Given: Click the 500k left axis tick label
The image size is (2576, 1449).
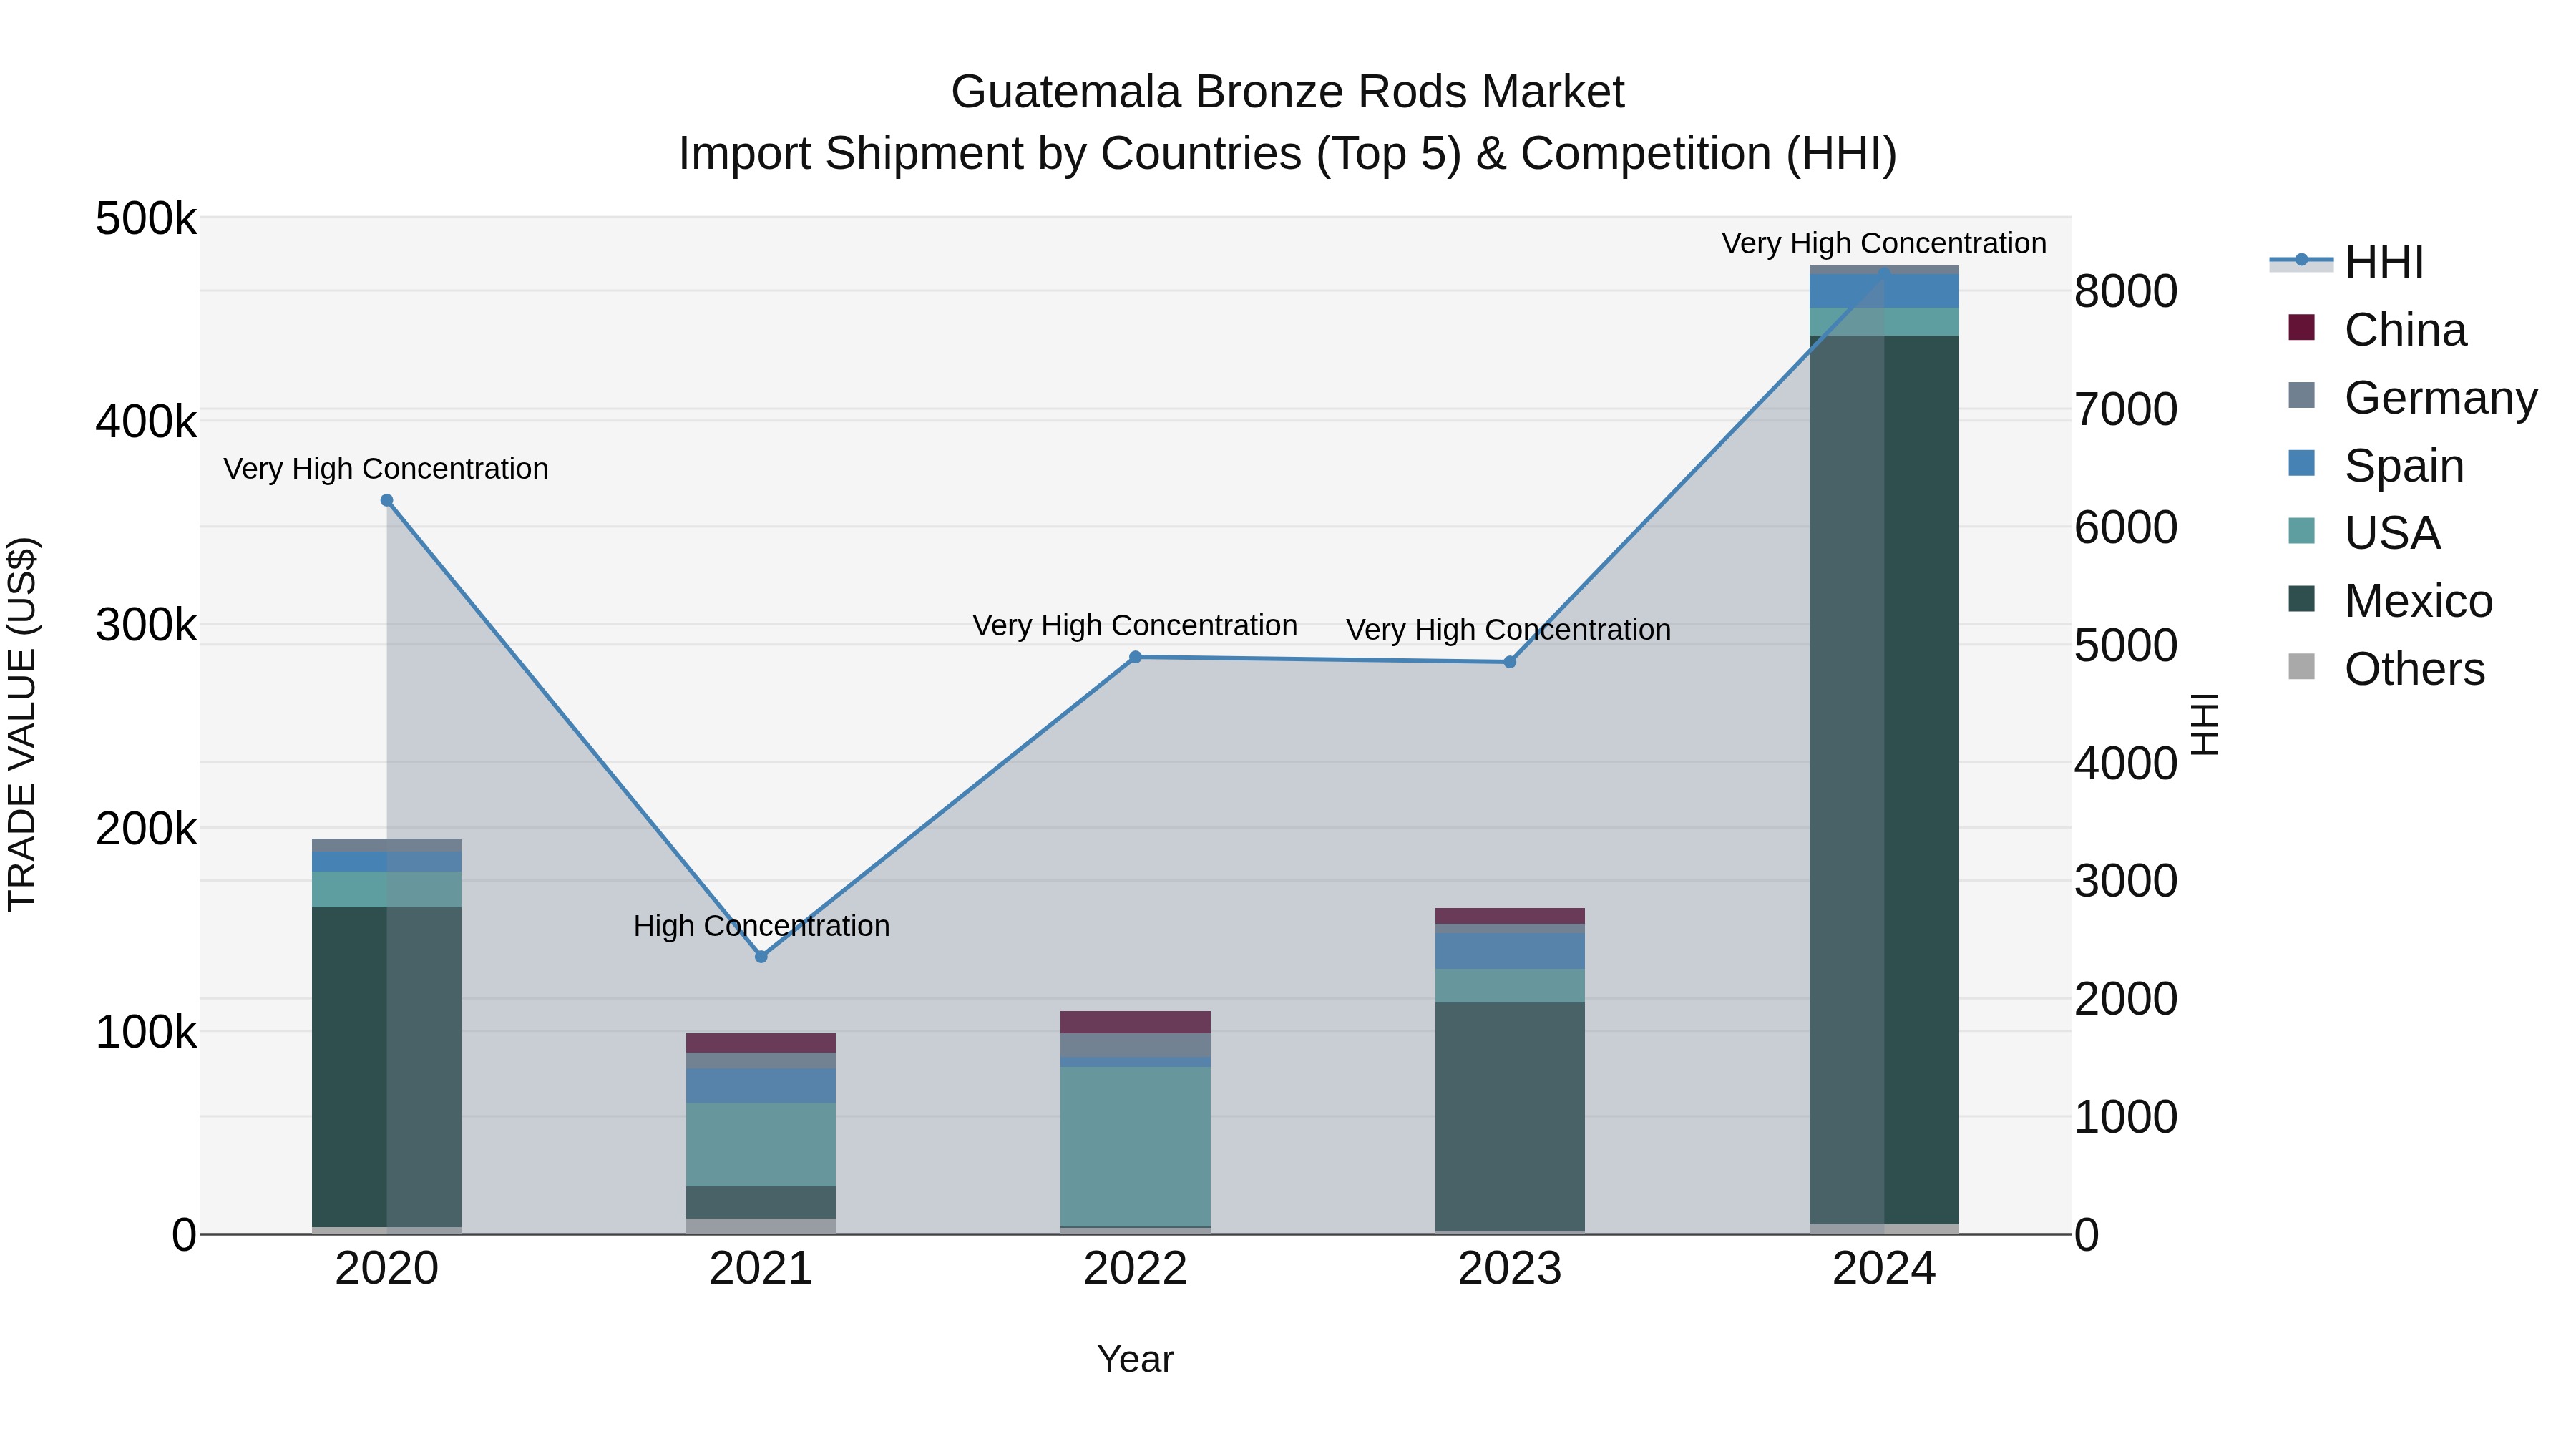Looking at the screenshot, I should 146,219.
